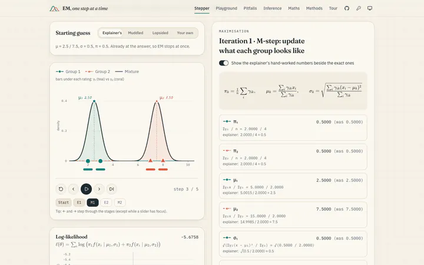The image size is (424, 265).
Task: Click the Log-likelihood heading
Action: (x=71, y=237)
